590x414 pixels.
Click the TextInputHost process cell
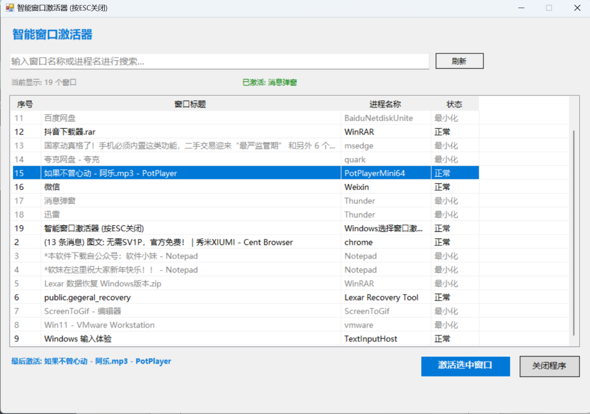(386, 339)
